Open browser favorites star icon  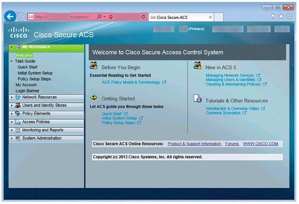pyautogui.click(x=281, y=17)
